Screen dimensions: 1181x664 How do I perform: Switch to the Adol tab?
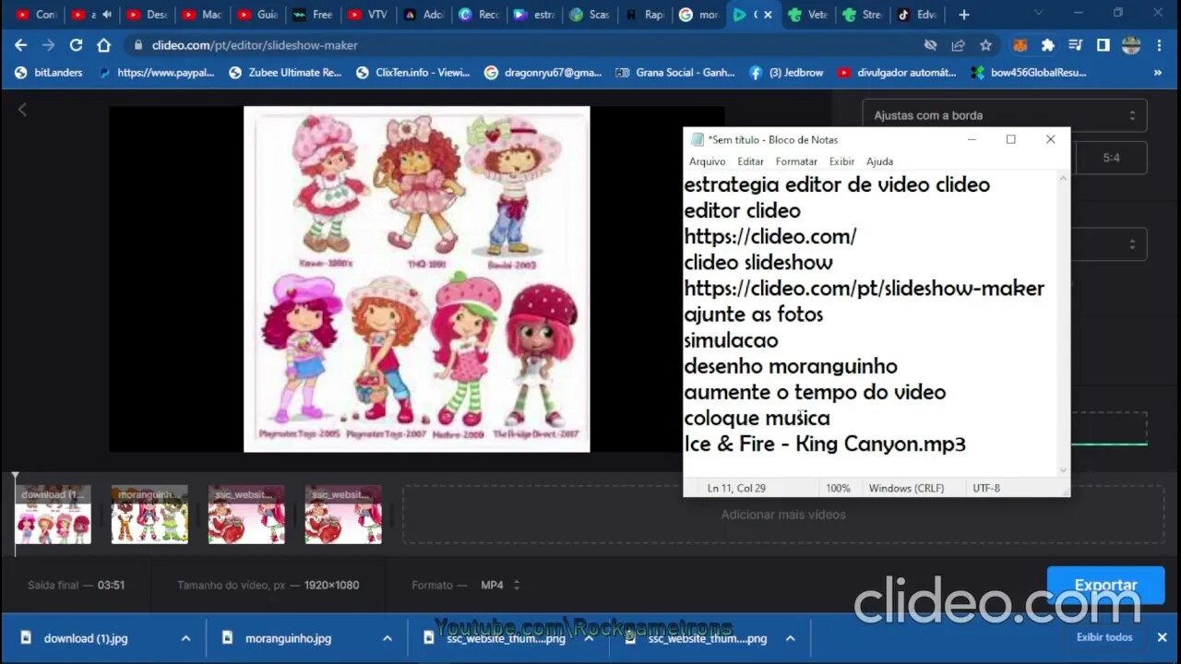pos(423,15)
